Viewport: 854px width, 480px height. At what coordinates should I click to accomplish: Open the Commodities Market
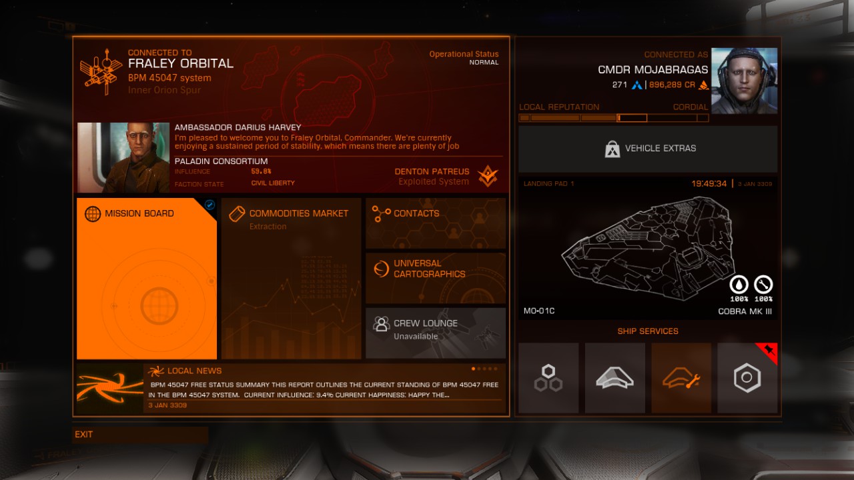click(291, 279)
